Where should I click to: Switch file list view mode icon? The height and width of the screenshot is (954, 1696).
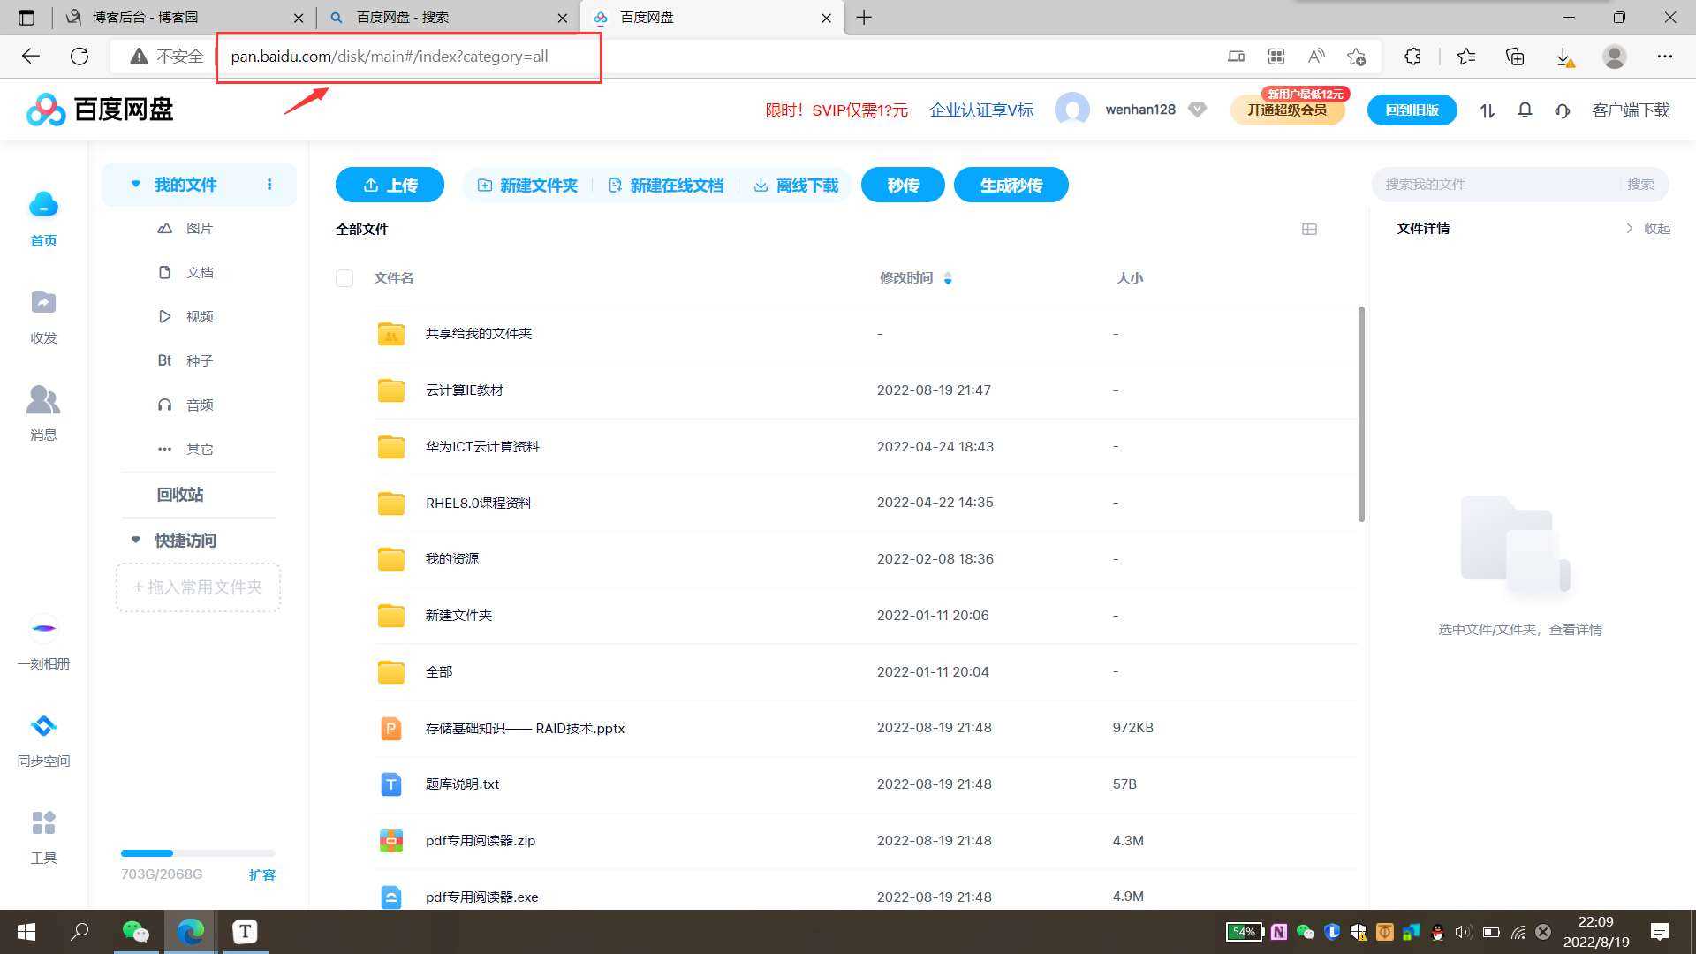coord(1309,229)
